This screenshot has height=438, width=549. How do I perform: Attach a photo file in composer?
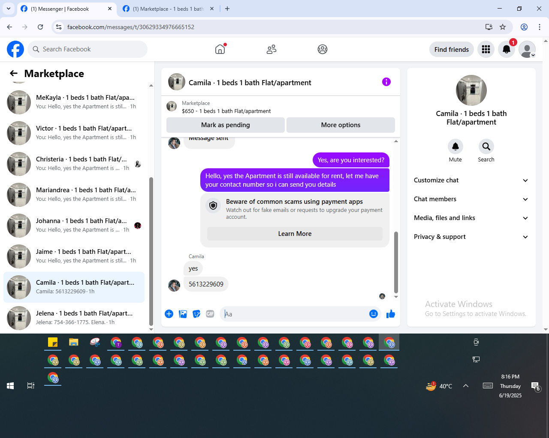tap(183, 314)
